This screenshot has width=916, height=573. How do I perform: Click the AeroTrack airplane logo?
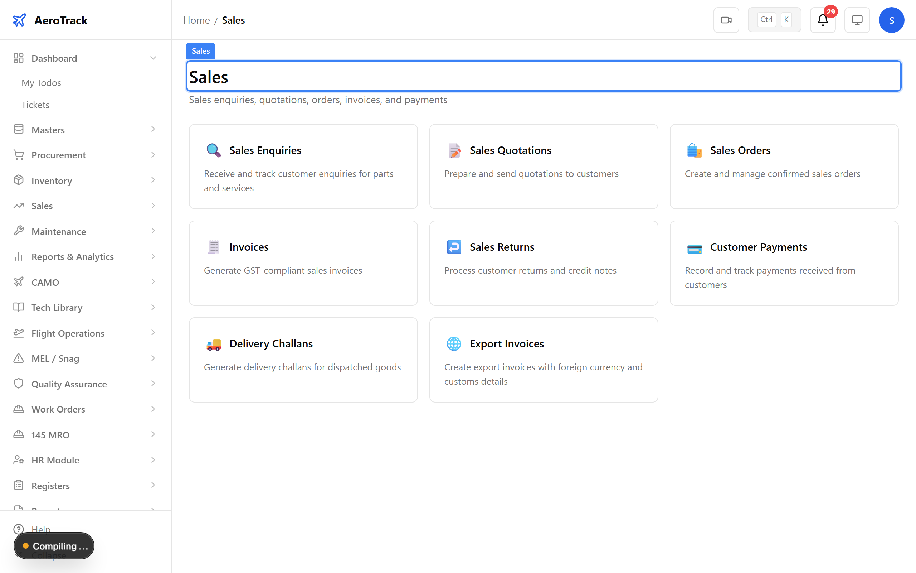coord(19,20)
